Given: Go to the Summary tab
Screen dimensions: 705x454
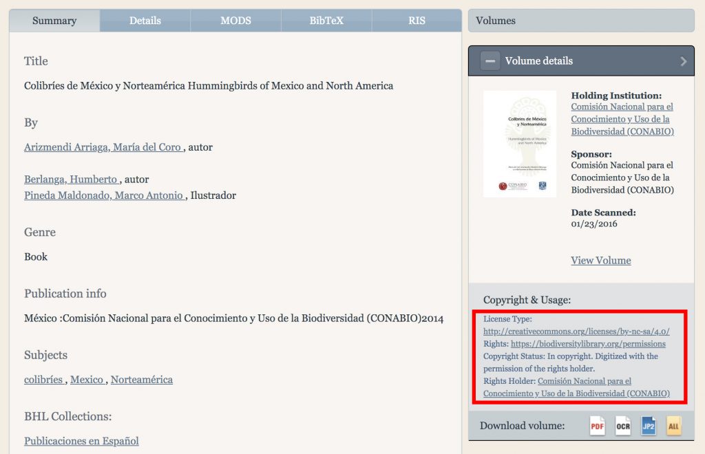Looking at the screenshot, I should [x=54, y=21].
